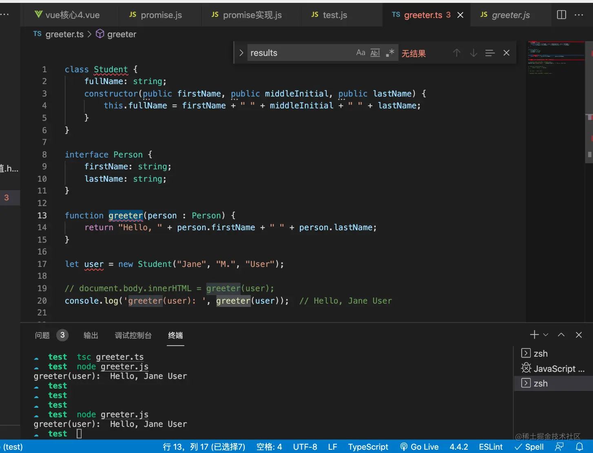Screen dimensions: 593x453
Task: Select the first zsh terminal
Action: click(x=553, y=353)
